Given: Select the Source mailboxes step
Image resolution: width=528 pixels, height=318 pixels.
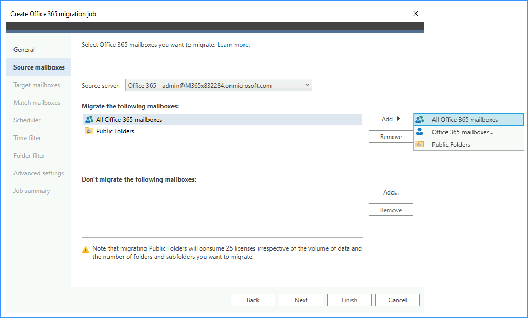Looking at the screenshot, I should pos(38,67).
